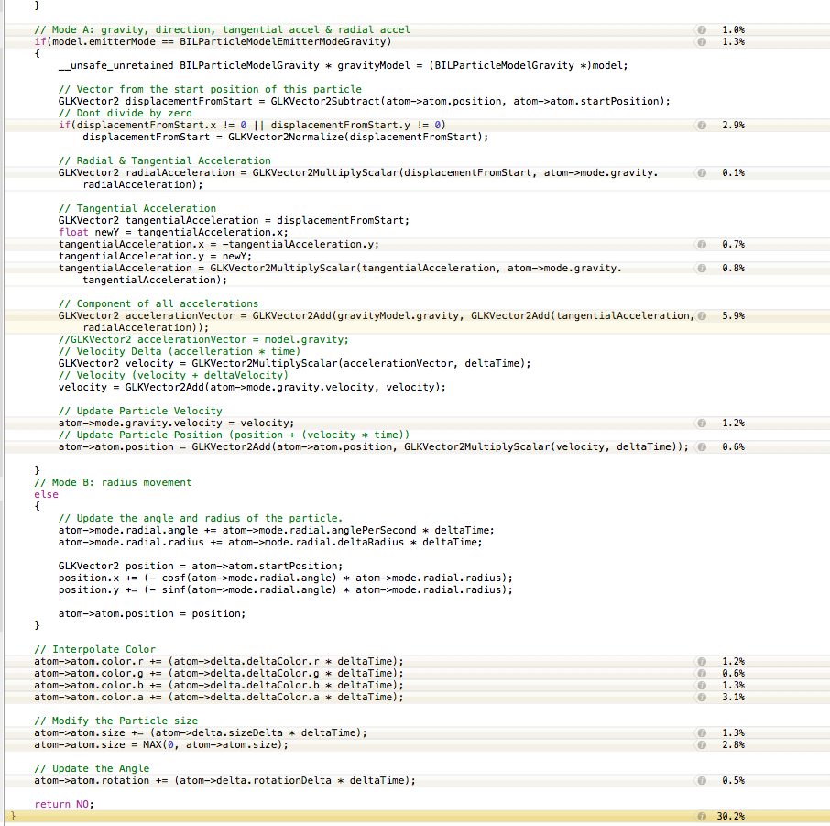Open info icon next to 30.2% annotation

pos(701,817)
